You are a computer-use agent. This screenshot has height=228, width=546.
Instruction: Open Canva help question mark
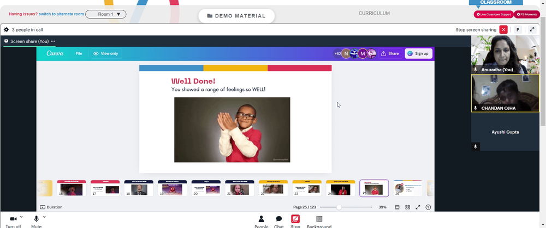(x=428, y=207)
